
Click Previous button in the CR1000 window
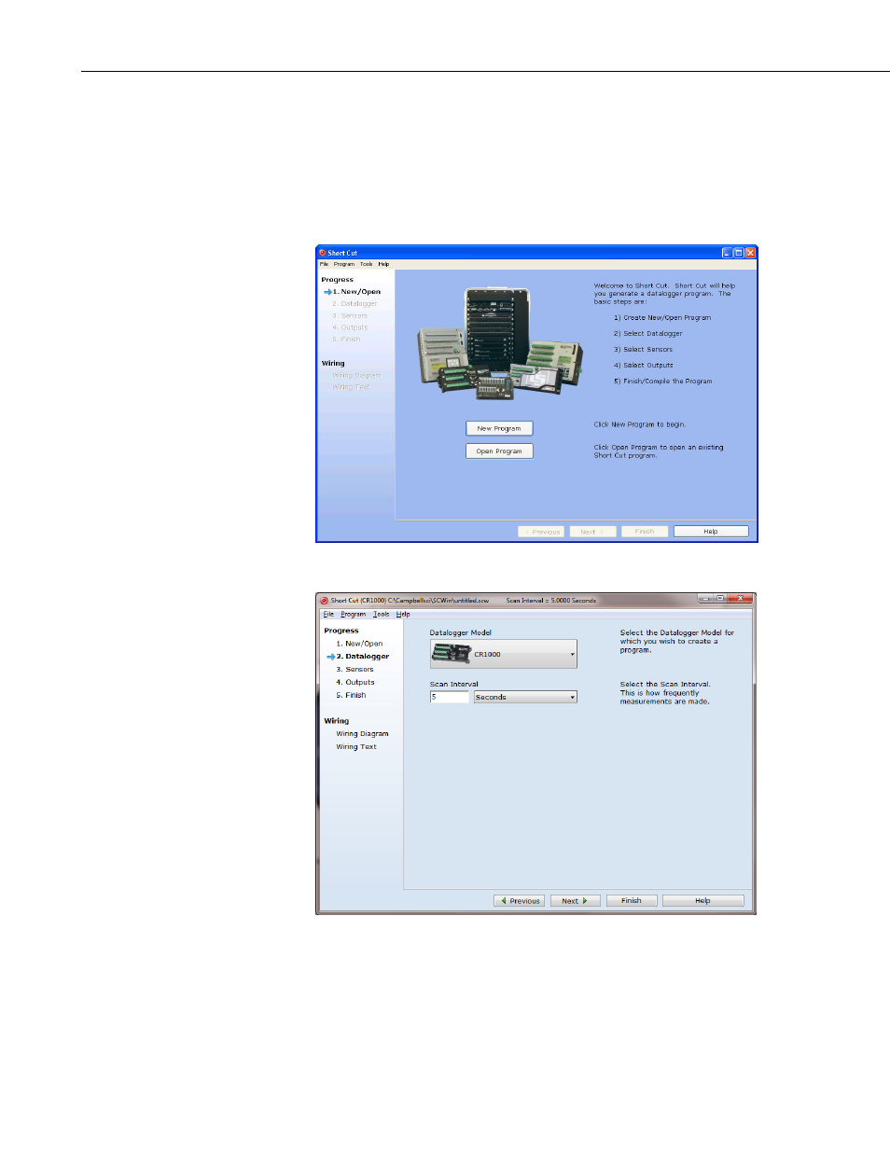click(519, 901)
